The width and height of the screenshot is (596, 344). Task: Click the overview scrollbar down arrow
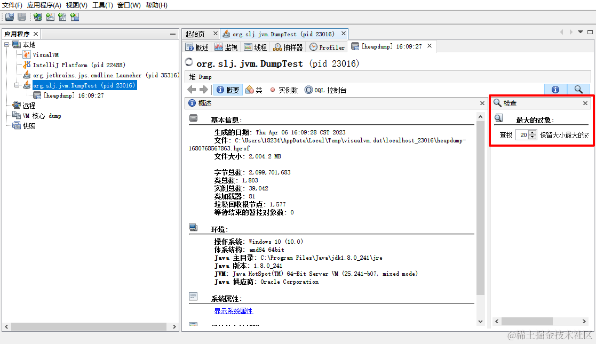tap(480, 322)
